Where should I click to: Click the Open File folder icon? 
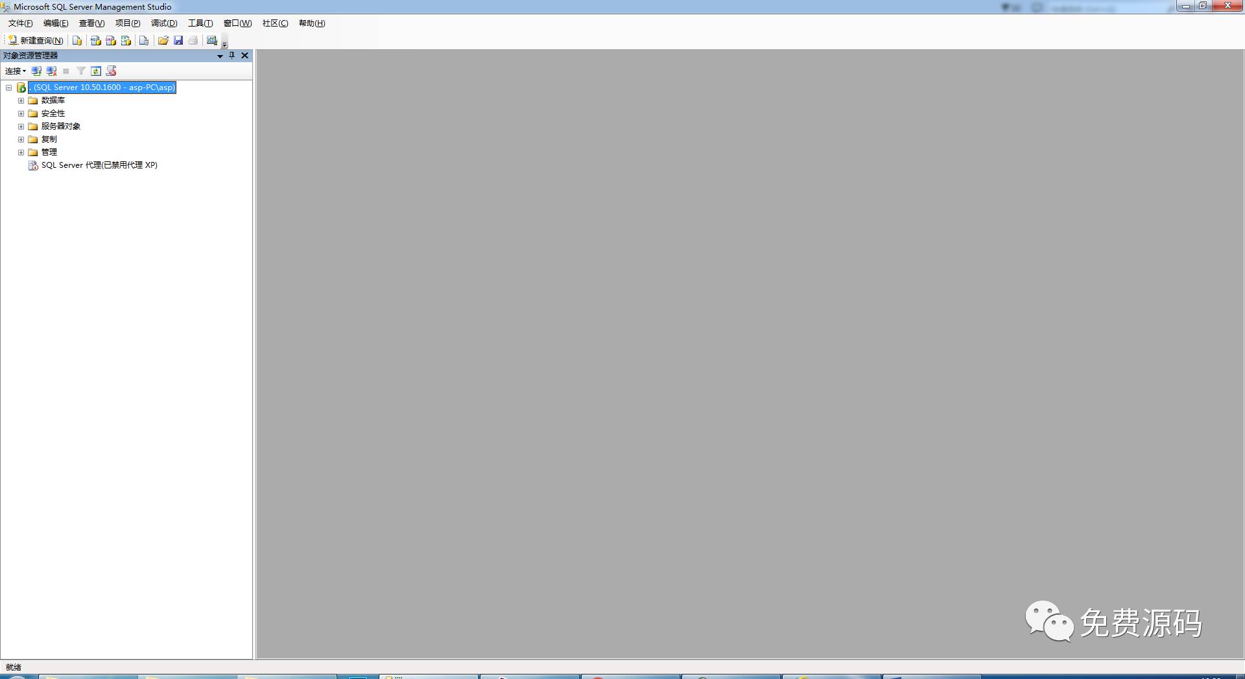coord(163,40)
